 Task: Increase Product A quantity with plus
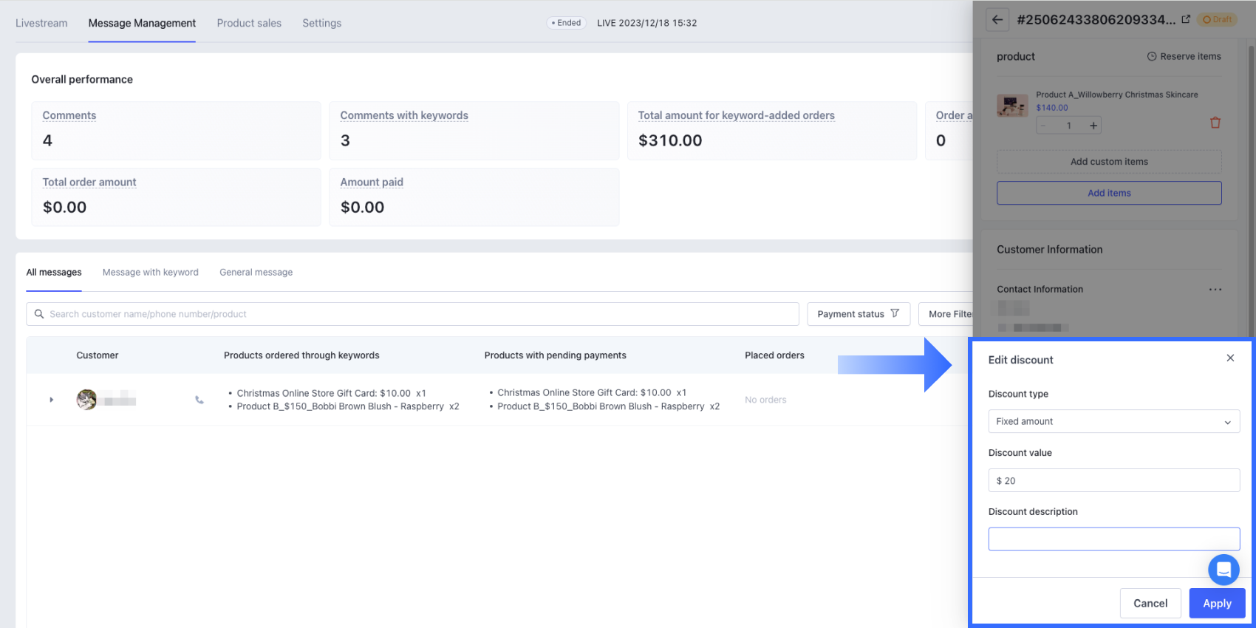pos(1093,126)
